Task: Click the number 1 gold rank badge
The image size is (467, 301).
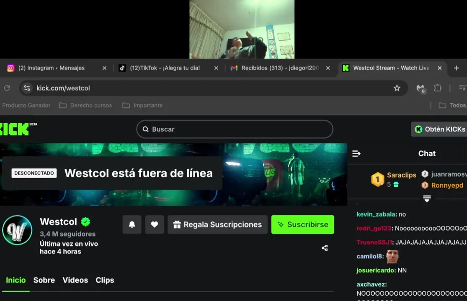Action: [x=377, y=179]
